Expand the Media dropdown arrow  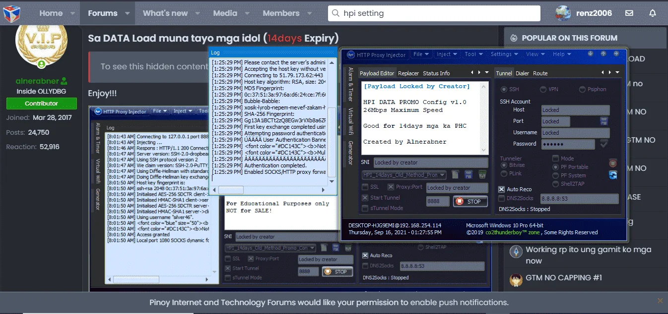(246, 13)
